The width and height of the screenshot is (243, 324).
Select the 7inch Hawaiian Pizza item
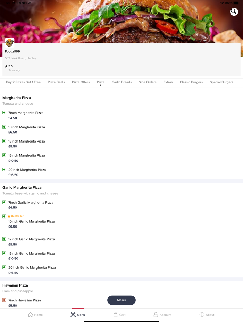pos(25,300)
